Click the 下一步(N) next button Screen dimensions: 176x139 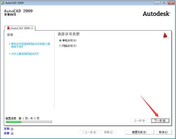(x=160, y=121)
